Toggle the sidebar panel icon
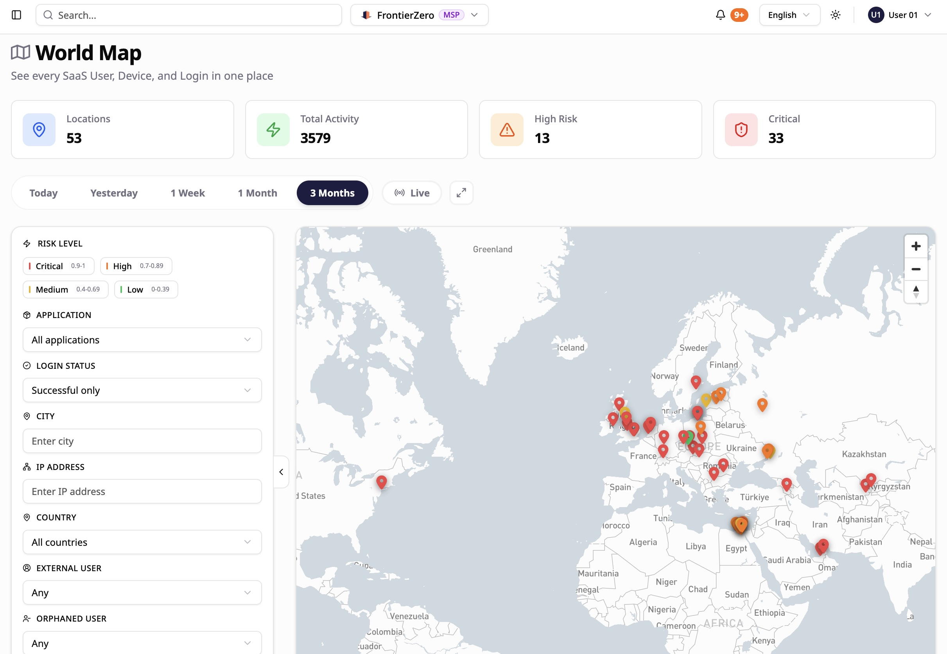This screenshot has width=947, height=654. [x=16, y=15]
